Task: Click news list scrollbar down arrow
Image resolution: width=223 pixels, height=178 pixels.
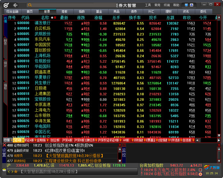Action: pos(120,161)
